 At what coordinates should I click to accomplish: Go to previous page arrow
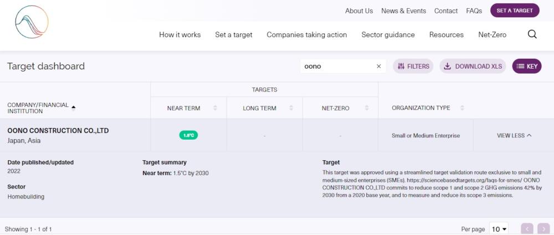(x=527, y=229)
